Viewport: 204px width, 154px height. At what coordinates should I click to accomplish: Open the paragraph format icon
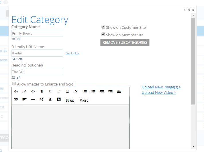pos(42,91)
